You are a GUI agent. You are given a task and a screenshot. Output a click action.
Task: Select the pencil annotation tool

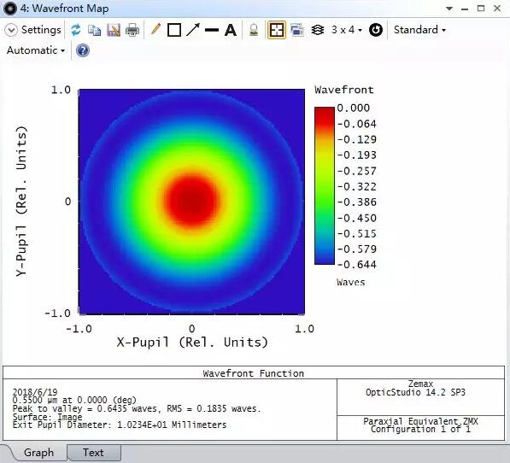[x=155, y=30]
